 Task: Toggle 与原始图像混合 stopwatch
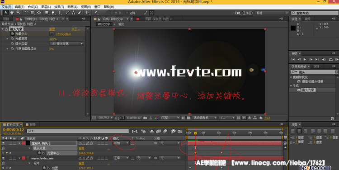[x=12, y=49]
